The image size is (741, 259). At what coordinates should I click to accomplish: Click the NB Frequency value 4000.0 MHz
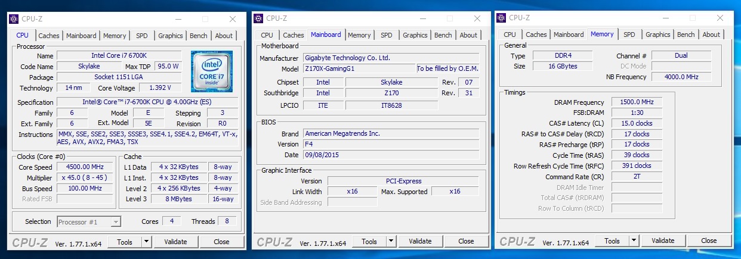pos(681,77)
